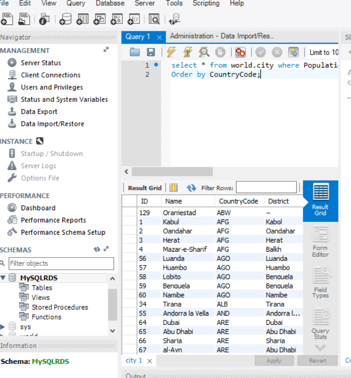
Task: Select Functions under MySQLRDS
Action: point(46,317)
